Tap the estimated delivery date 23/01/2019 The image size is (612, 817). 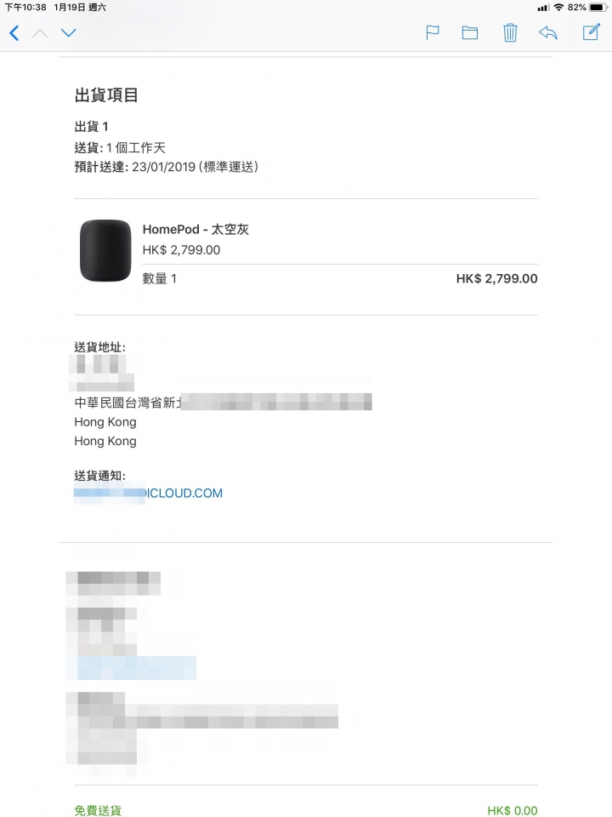[x=163, y=167]
